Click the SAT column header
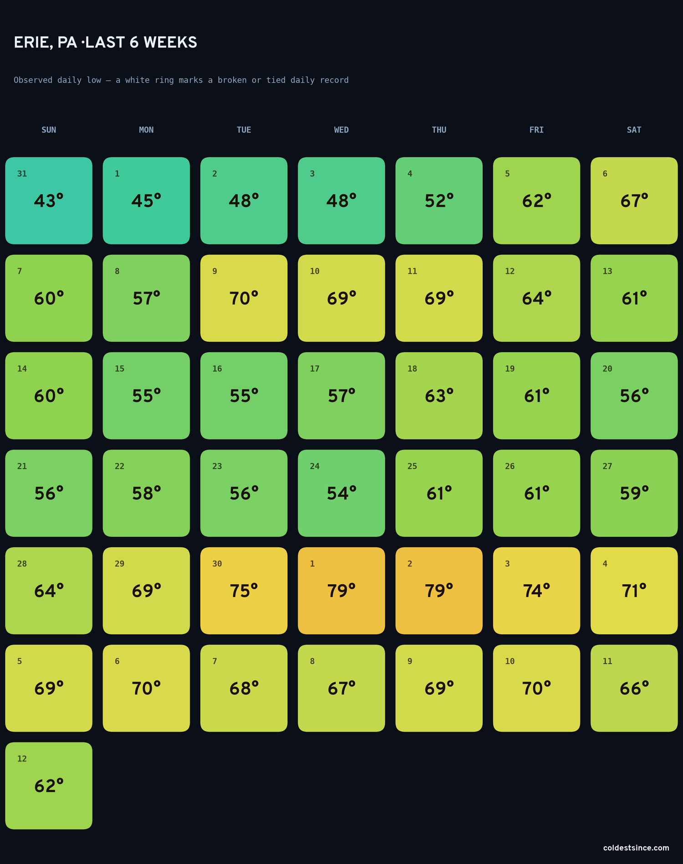683x864 pixels. (634, 130)
